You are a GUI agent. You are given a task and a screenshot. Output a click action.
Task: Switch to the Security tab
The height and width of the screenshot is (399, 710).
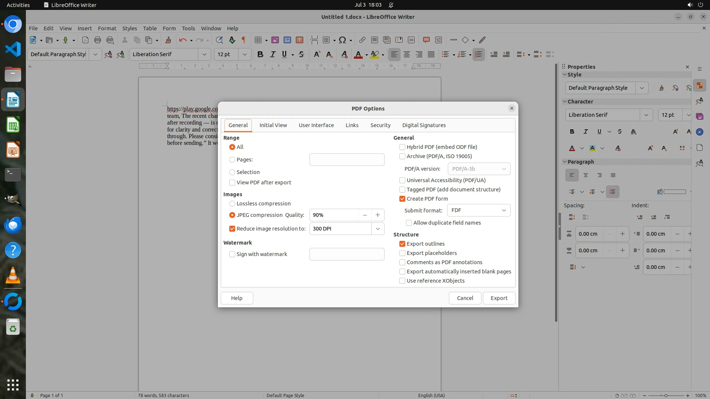coord(380,125)
